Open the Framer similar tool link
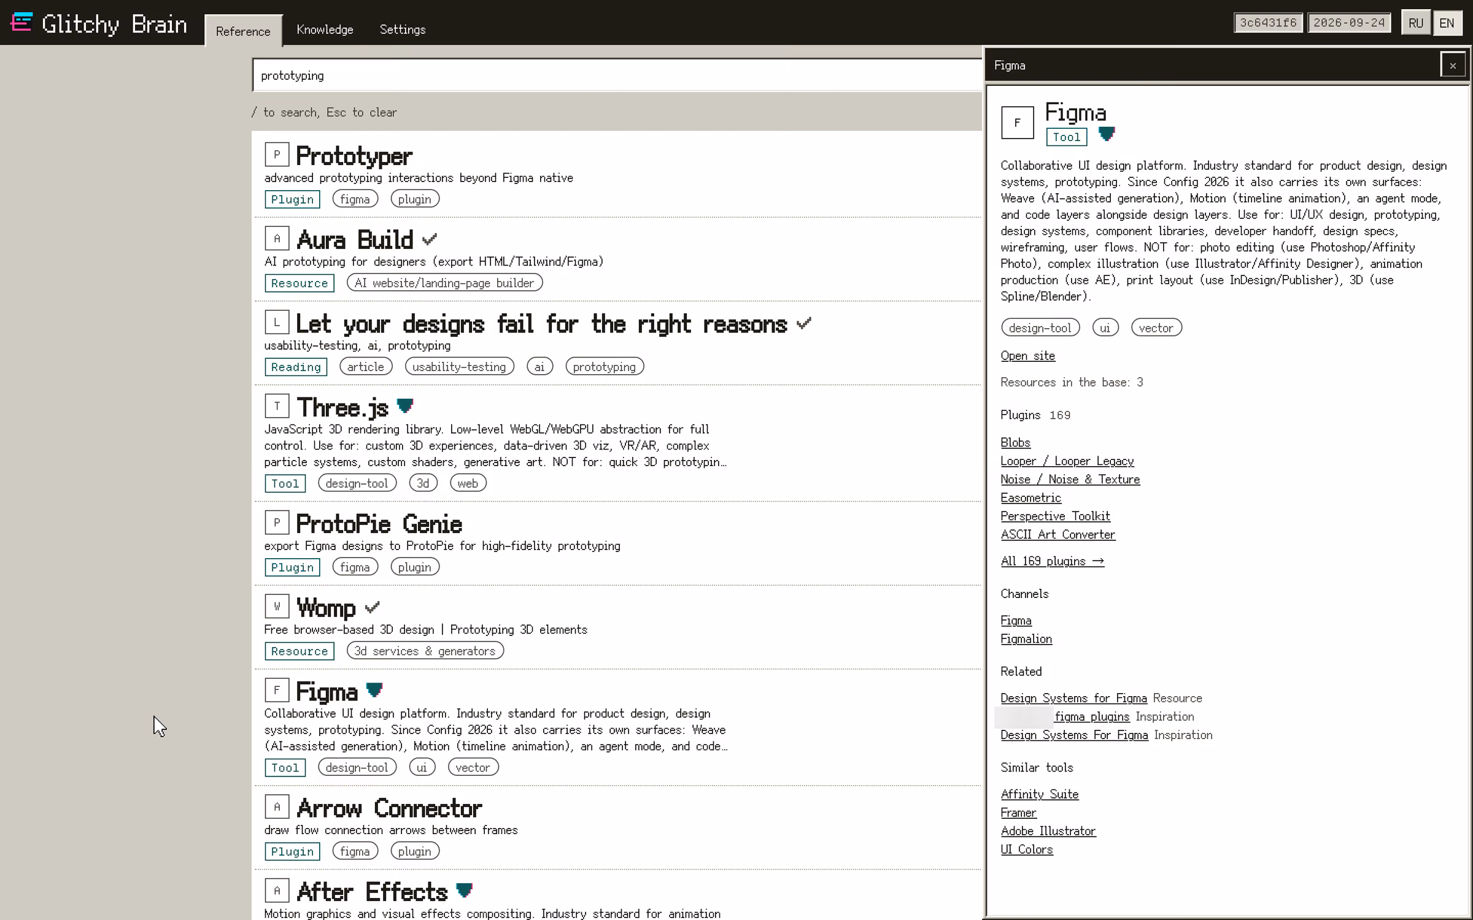Screen dimensions: 1473x920 click(1018, 813)
